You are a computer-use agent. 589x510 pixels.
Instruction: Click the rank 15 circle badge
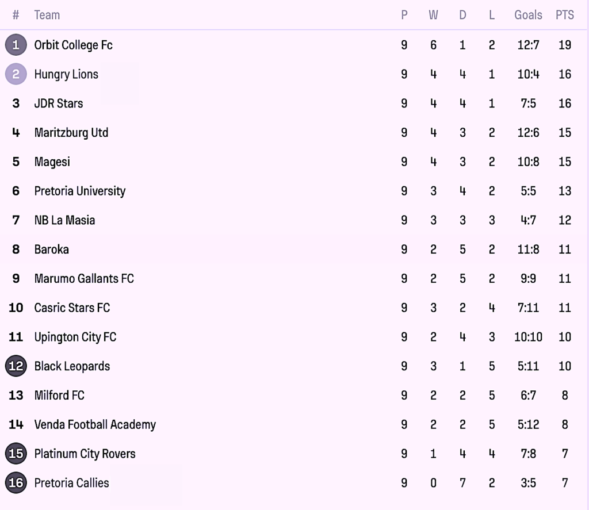(x=16, y=454)
